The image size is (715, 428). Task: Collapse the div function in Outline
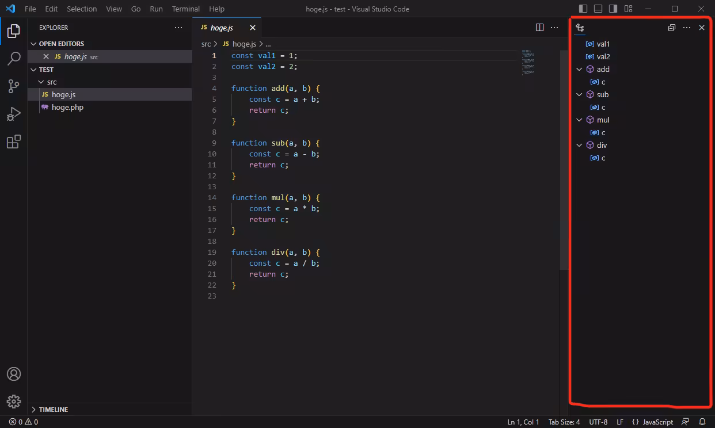click(x=580, y=145)
